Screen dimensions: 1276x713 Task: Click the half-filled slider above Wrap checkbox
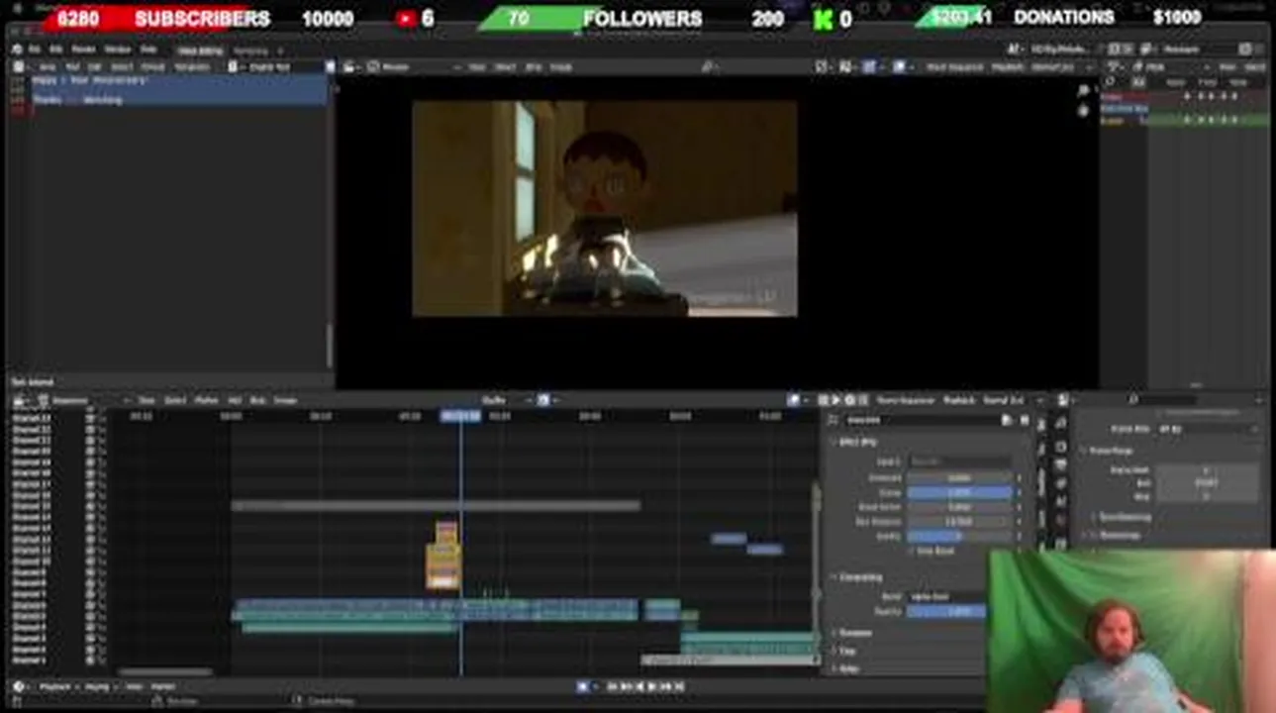(960, 536)
